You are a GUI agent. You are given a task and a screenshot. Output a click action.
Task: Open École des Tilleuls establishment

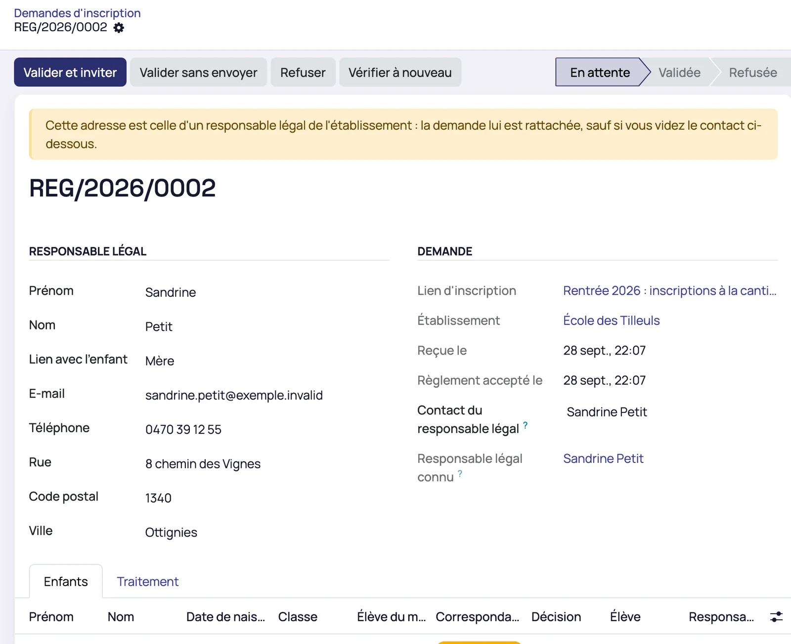tap(612, 321)
